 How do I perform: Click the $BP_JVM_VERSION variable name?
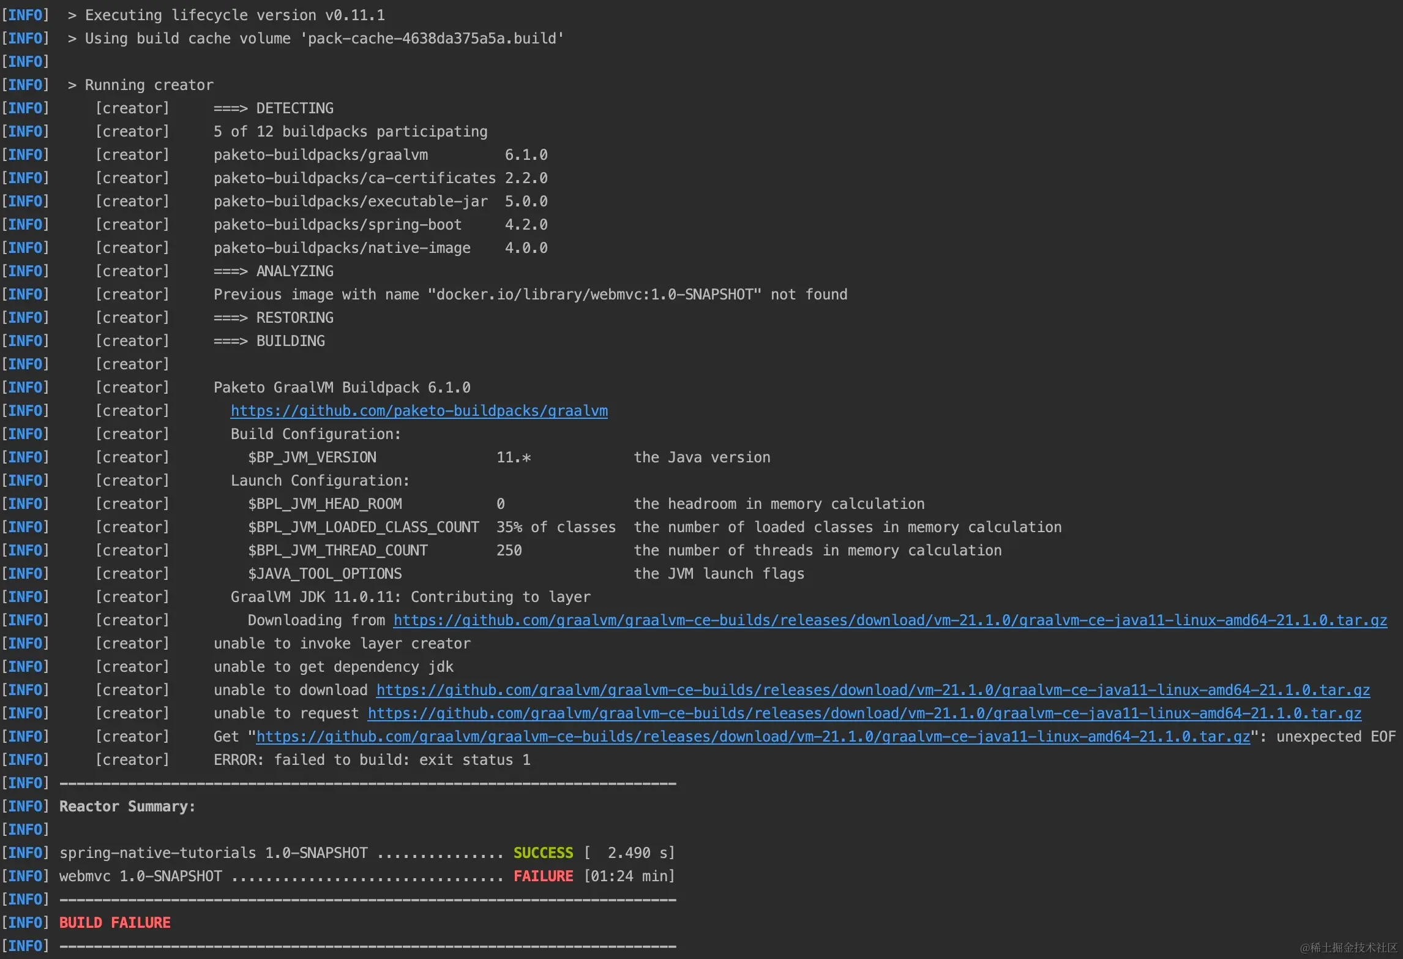(312, 457)
